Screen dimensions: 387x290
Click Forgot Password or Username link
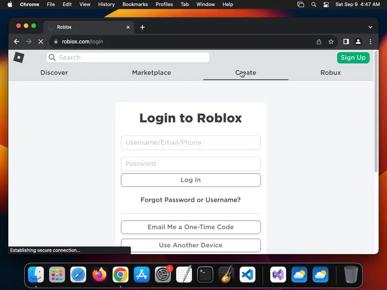click(190, 200)
